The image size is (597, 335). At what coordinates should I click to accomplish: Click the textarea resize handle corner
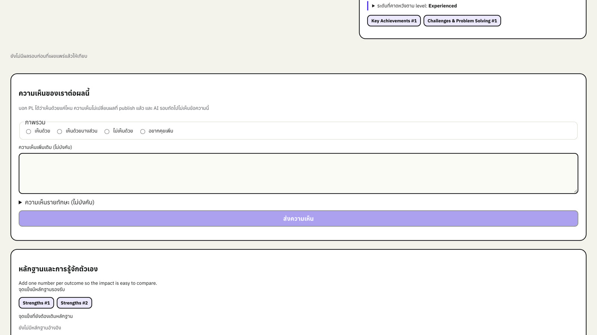click(575, 191)
